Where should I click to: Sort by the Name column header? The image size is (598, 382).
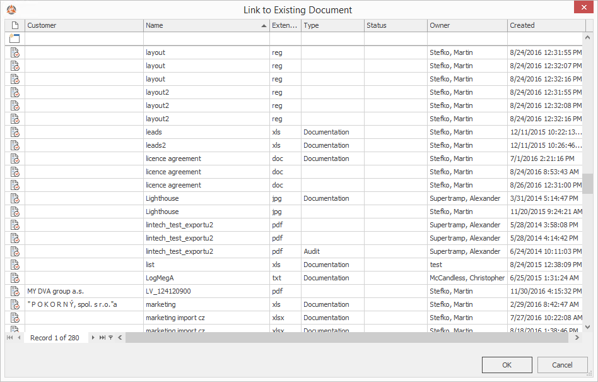click(x=206, y=25)
